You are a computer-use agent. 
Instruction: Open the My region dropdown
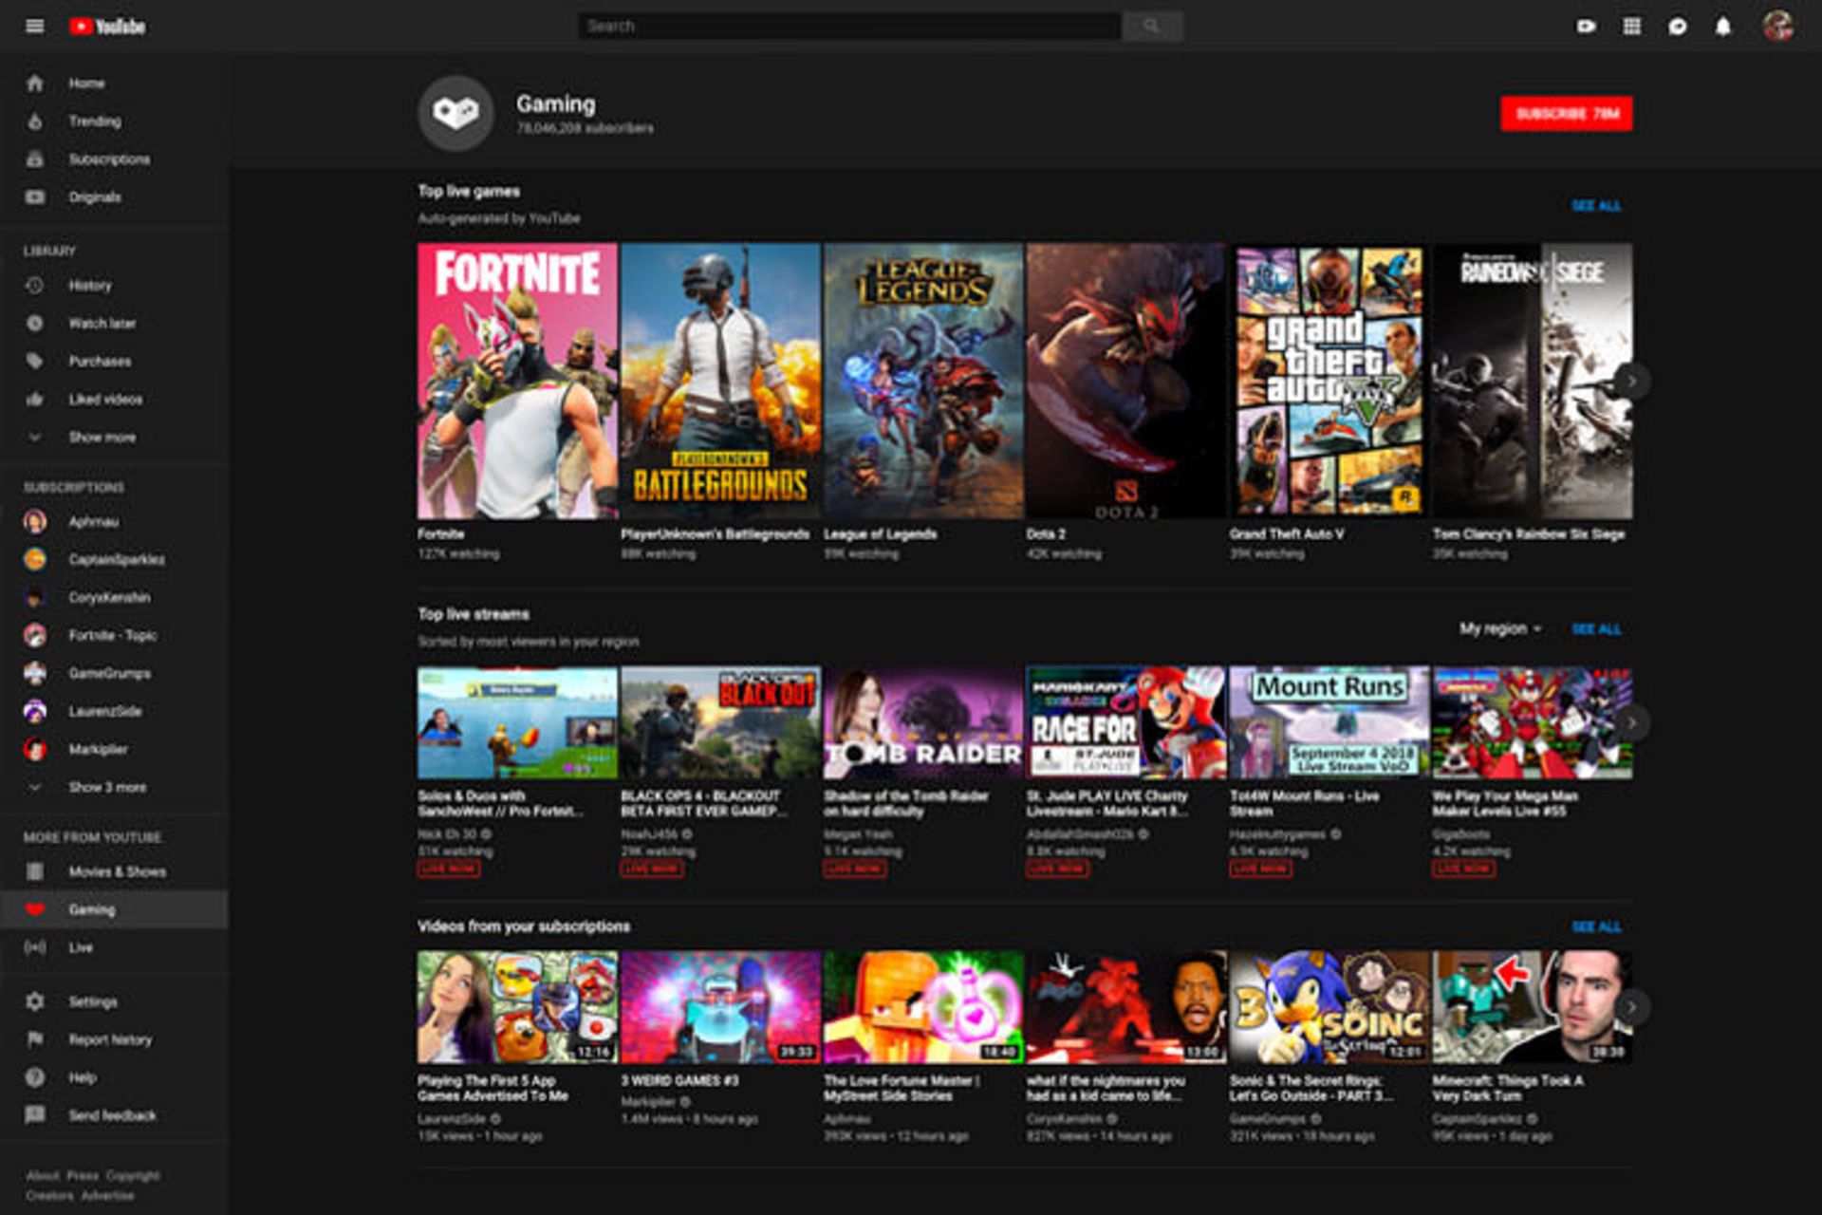click(x=1500, y=628)
